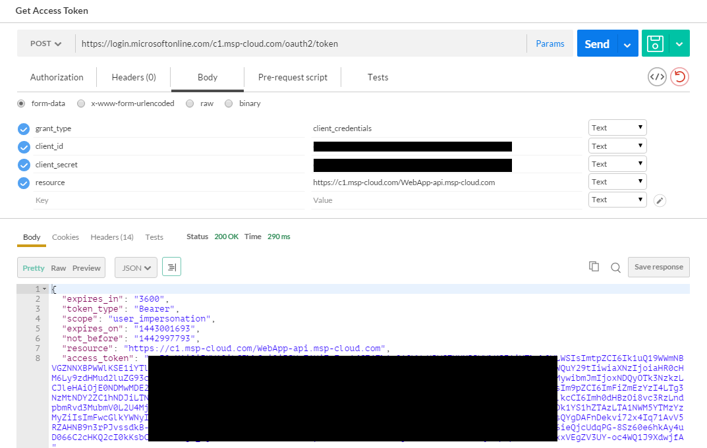Copy response body with the copy icon
The height and width of the screenshot is (448, 707).
tap(594, 267)
